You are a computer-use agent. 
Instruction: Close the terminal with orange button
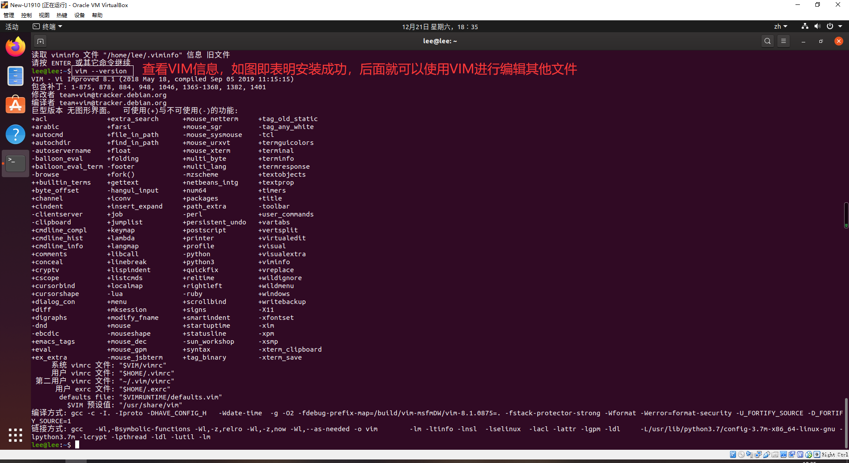838,41
